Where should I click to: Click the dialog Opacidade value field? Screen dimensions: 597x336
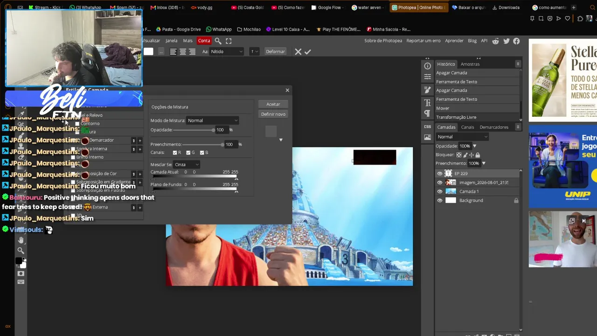pos(221,130)
